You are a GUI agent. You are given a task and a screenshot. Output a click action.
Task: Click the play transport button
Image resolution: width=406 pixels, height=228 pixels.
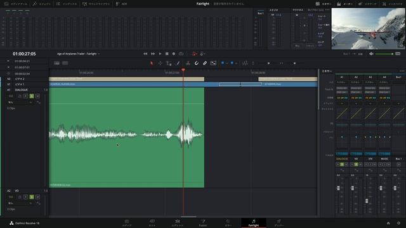(x=160, y=54)
